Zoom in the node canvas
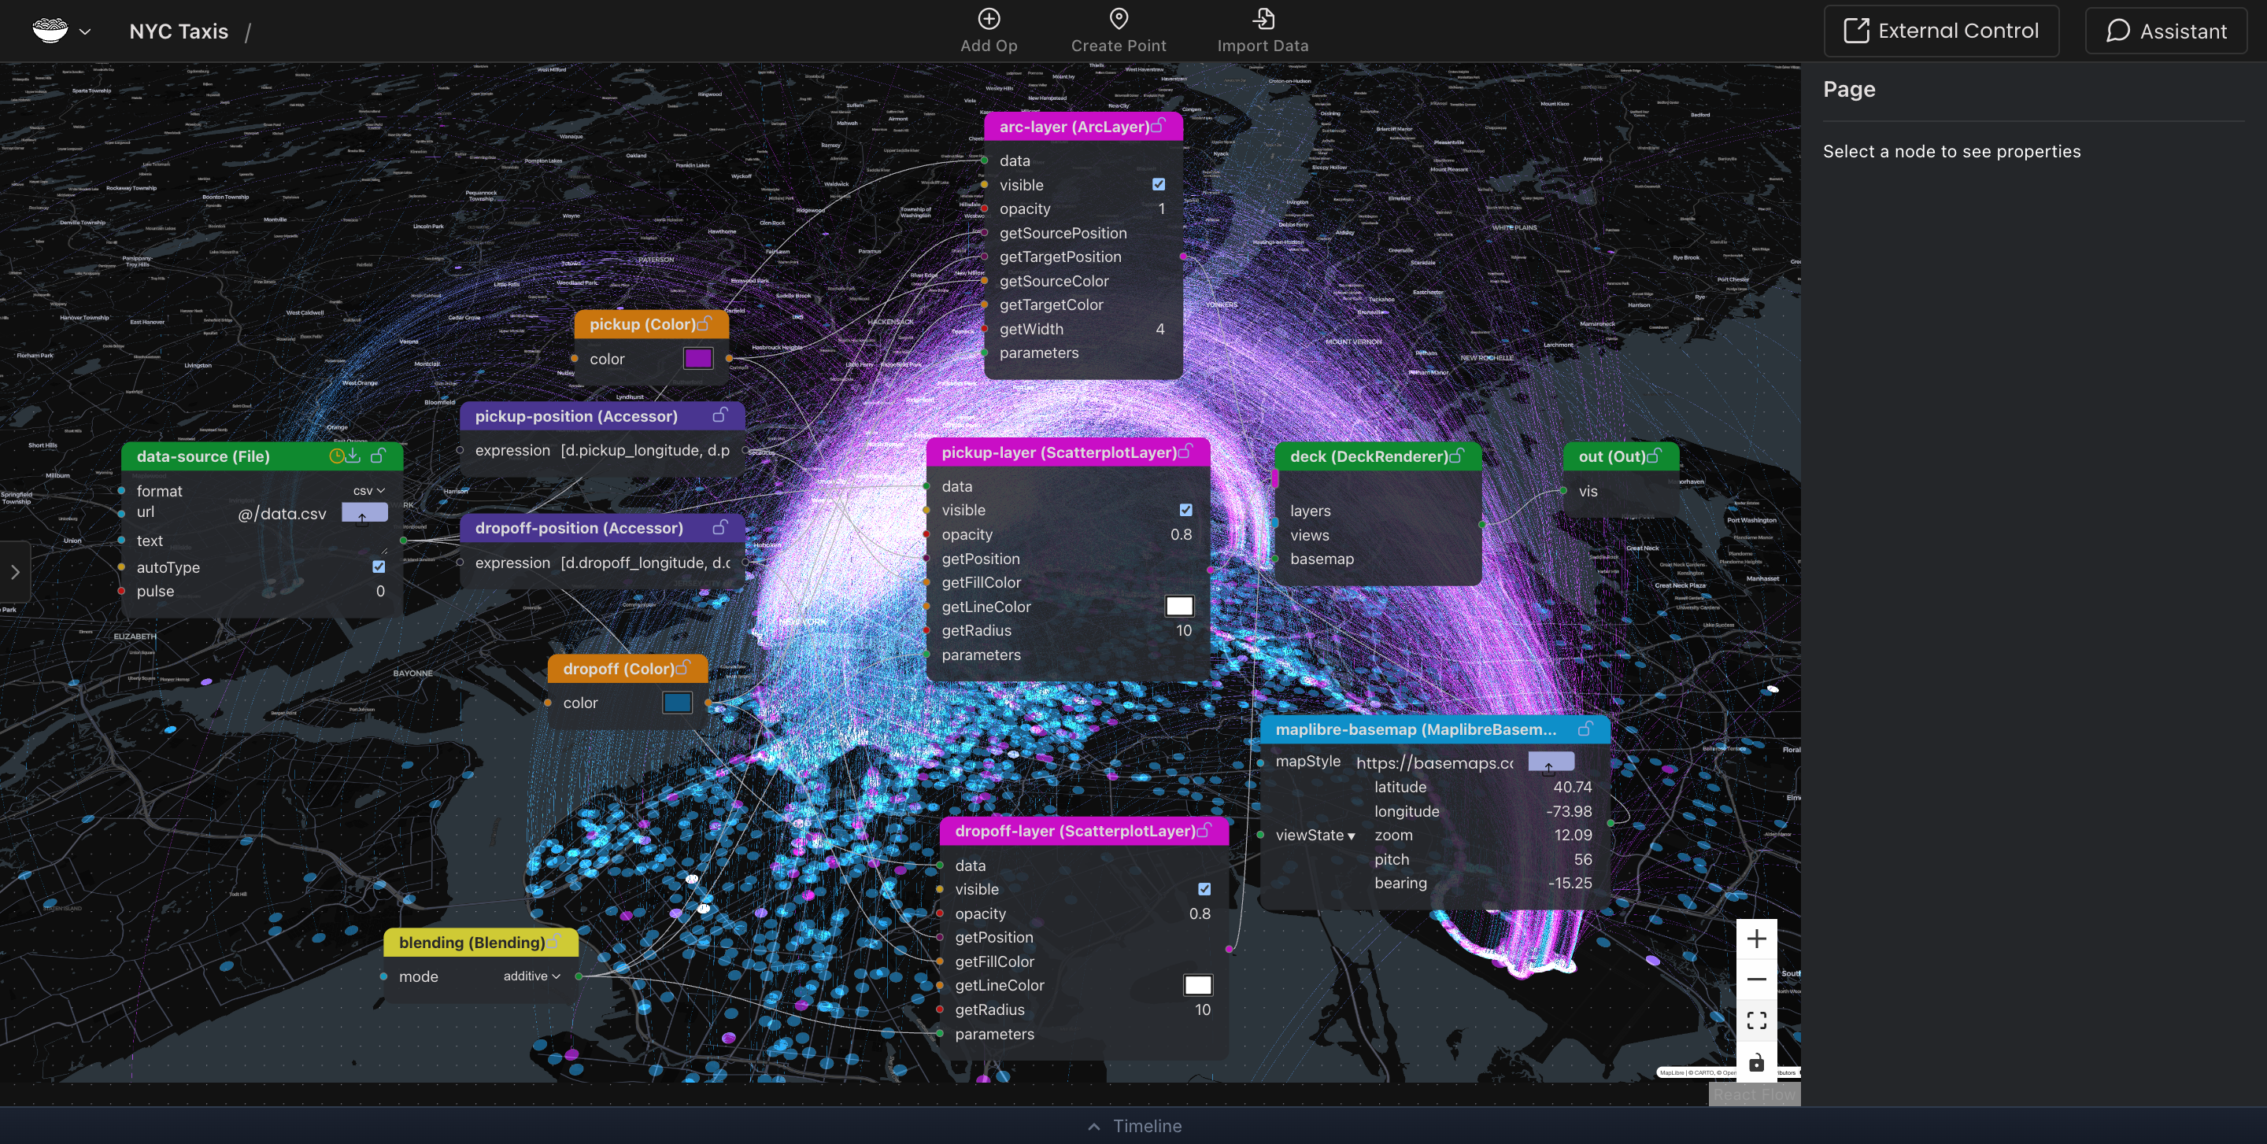The width and height of the screenshot is (2267, 1144). 1757,939
